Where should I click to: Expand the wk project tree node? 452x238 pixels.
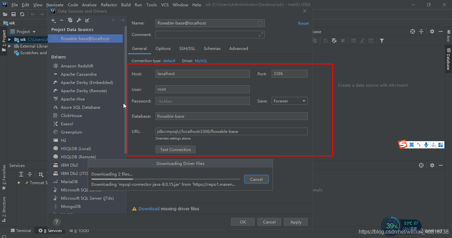pyautogui.click(x=10, y=39)
